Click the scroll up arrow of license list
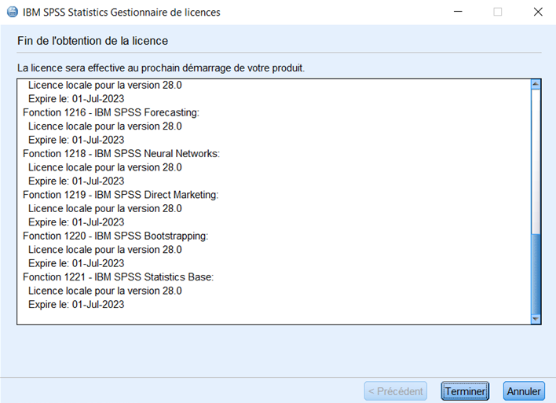 [x=536, y=84]
